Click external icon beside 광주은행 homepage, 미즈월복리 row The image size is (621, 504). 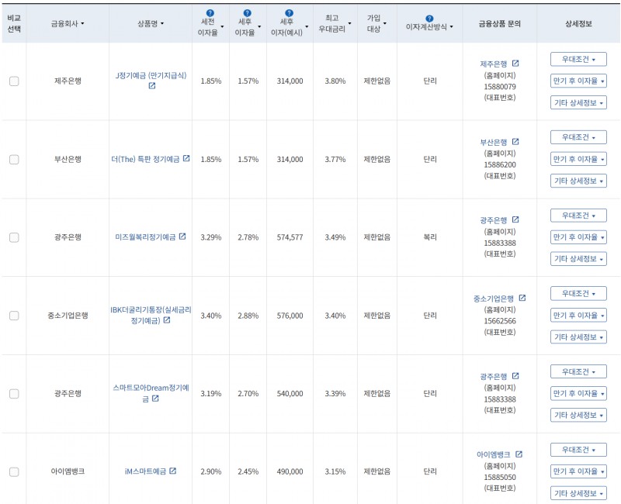pos(515,219)
